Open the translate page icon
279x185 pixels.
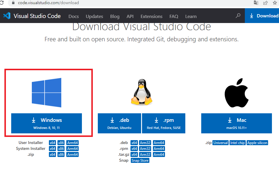point(256,3)
